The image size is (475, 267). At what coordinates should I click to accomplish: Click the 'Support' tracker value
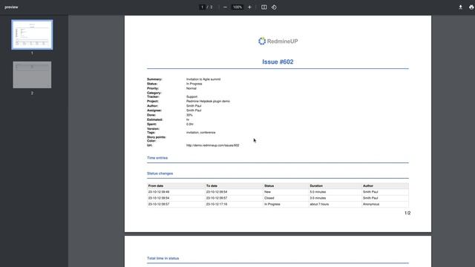click(x=191, y=97)
